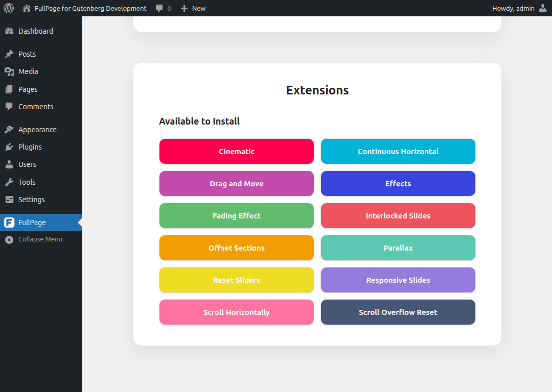The height and width of the screenshot is (392, 552).
Task: Click the Comments speech bubble sidebar icon
Action: (9, 107)
